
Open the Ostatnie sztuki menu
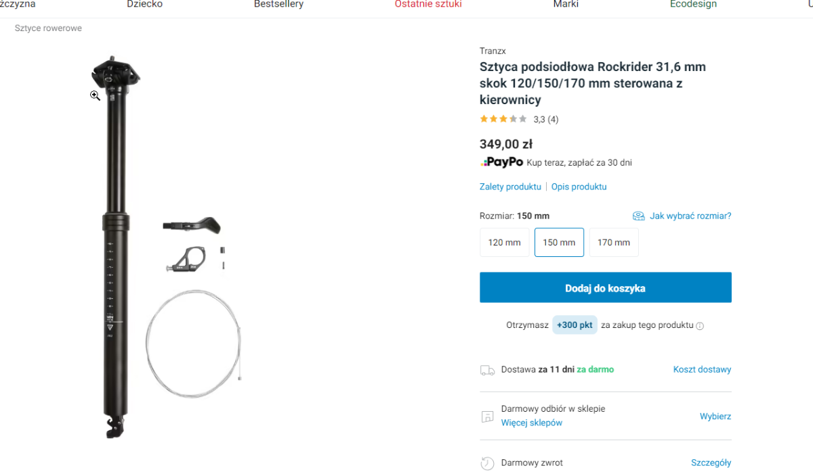428,5
